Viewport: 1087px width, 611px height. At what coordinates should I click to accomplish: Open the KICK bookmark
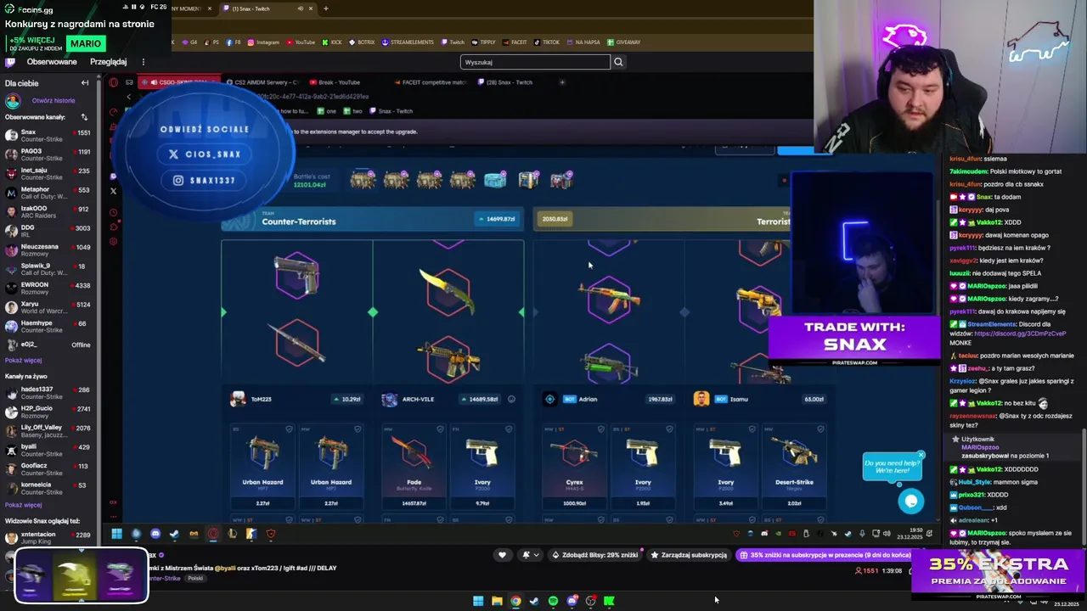click(332, 42)
